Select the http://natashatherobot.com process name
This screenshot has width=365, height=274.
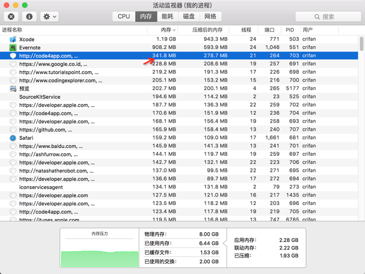coord(56,171)
